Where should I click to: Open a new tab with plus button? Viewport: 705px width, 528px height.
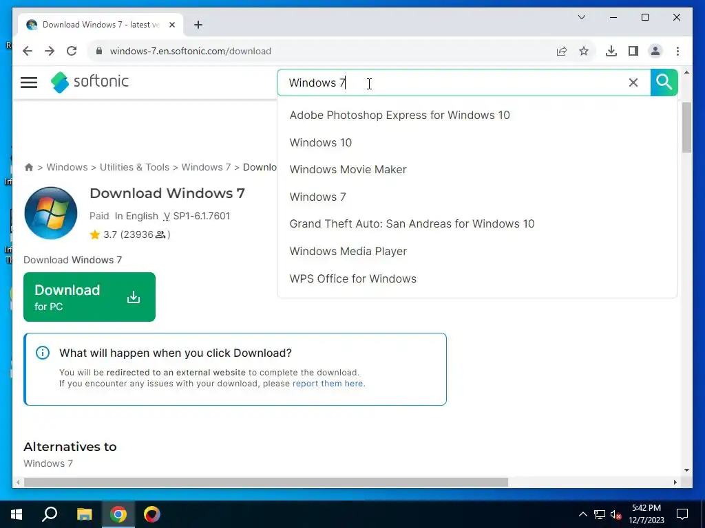point(198,25)
